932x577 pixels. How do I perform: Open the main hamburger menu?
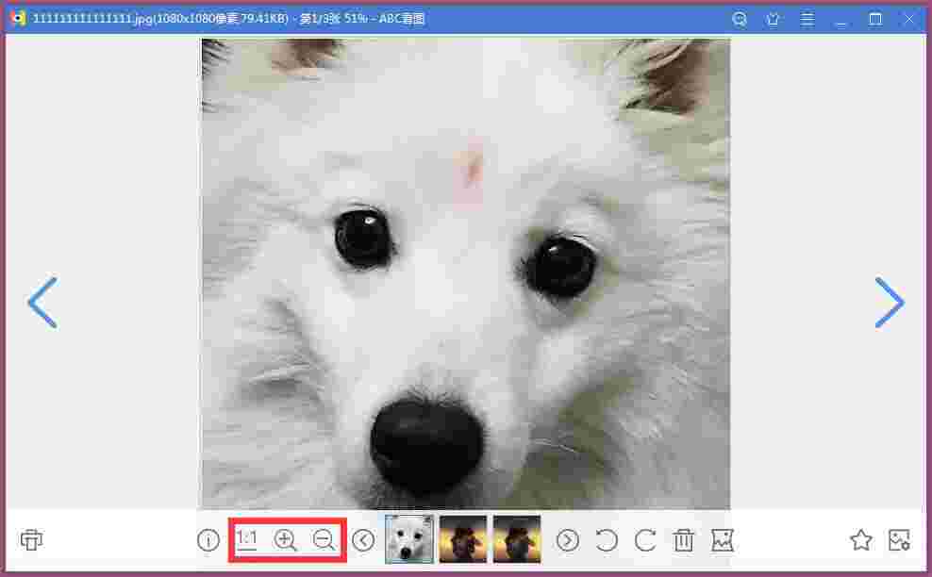[807, 18]
